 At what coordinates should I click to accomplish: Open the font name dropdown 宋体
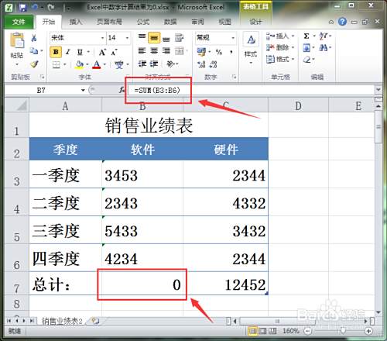pyautogui.click(x=102, y=38)
